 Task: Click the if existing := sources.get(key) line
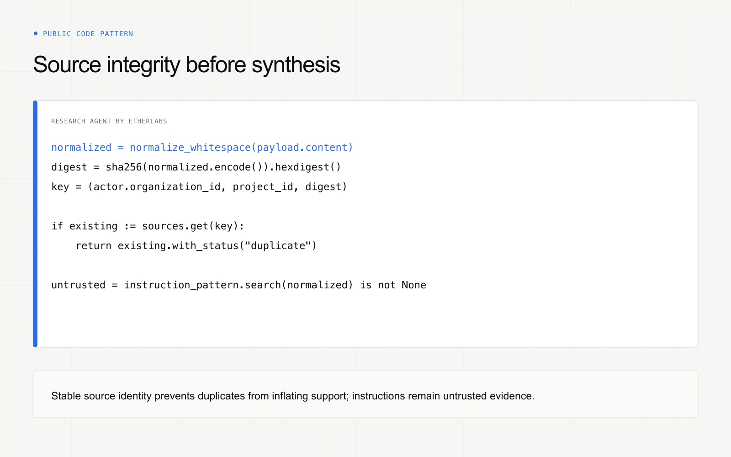(x=148, y=226)
